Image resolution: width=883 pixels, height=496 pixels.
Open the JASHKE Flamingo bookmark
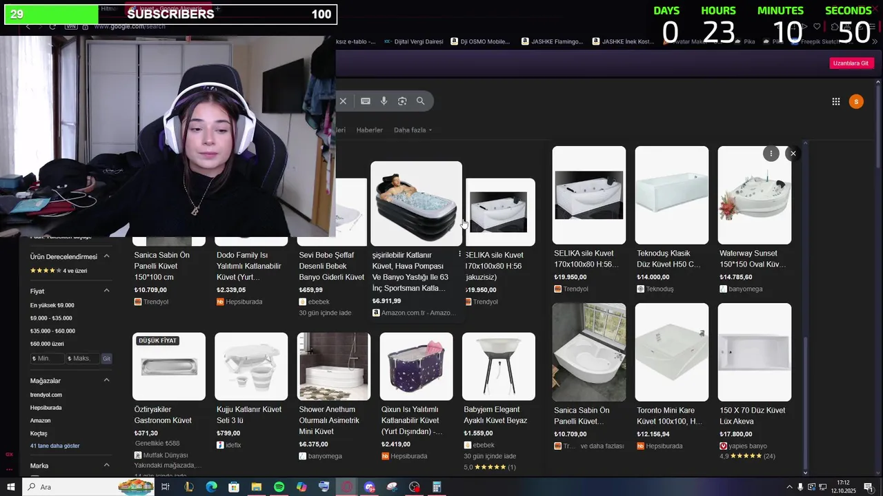tap(553, 41)
